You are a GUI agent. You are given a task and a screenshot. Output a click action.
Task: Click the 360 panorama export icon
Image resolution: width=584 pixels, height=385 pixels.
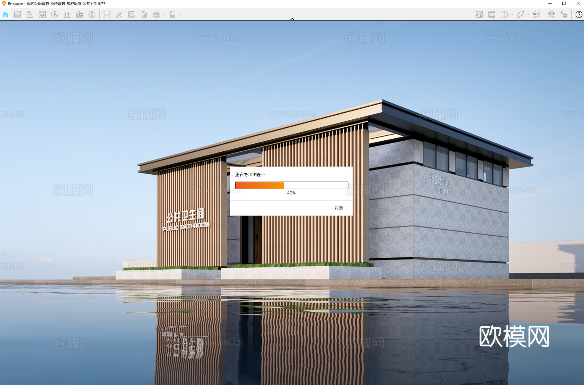coord(156,15)
